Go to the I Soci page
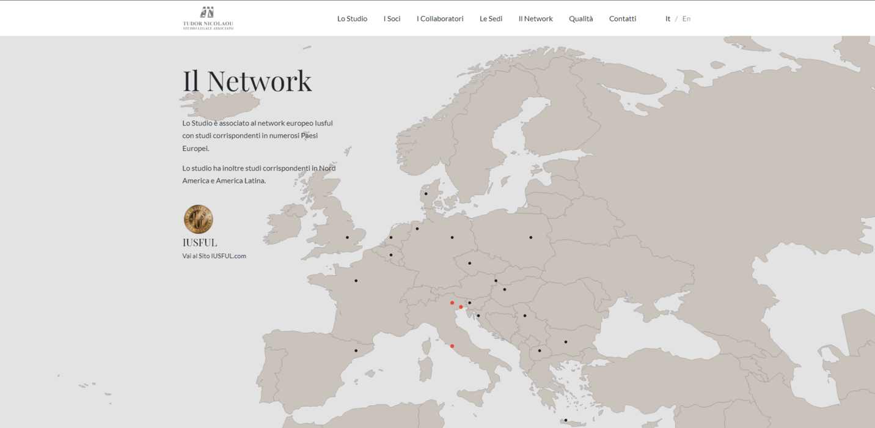This screenshot has width=875, height=428. click(392, 19)
